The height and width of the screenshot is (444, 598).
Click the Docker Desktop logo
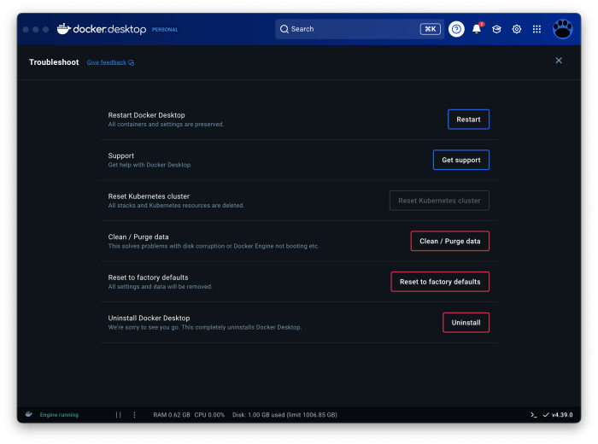click(101, 29)
